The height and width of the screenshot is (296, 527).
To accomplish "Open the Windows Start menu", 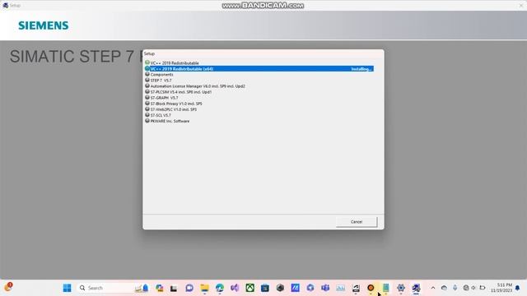I will pyautogui.click(x=68, y=288).
